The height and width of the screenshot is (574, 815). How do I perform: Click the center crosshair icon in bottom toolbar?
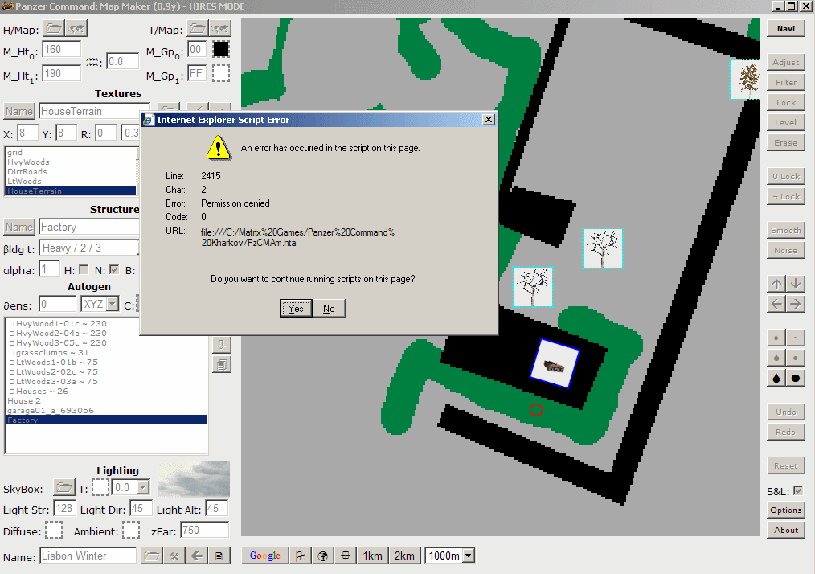[346, 556]
